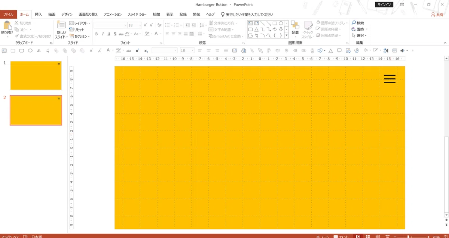Image resolution: width=449 pixels, height=238 pixels.
Task: Click the zoom slider handle in status bar
Action: tap(408, 237)
